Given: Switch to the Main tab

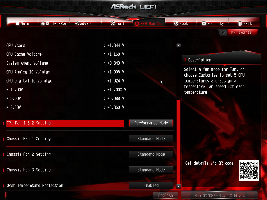Looking at the screenshot, I should click(x=22, y=23).
